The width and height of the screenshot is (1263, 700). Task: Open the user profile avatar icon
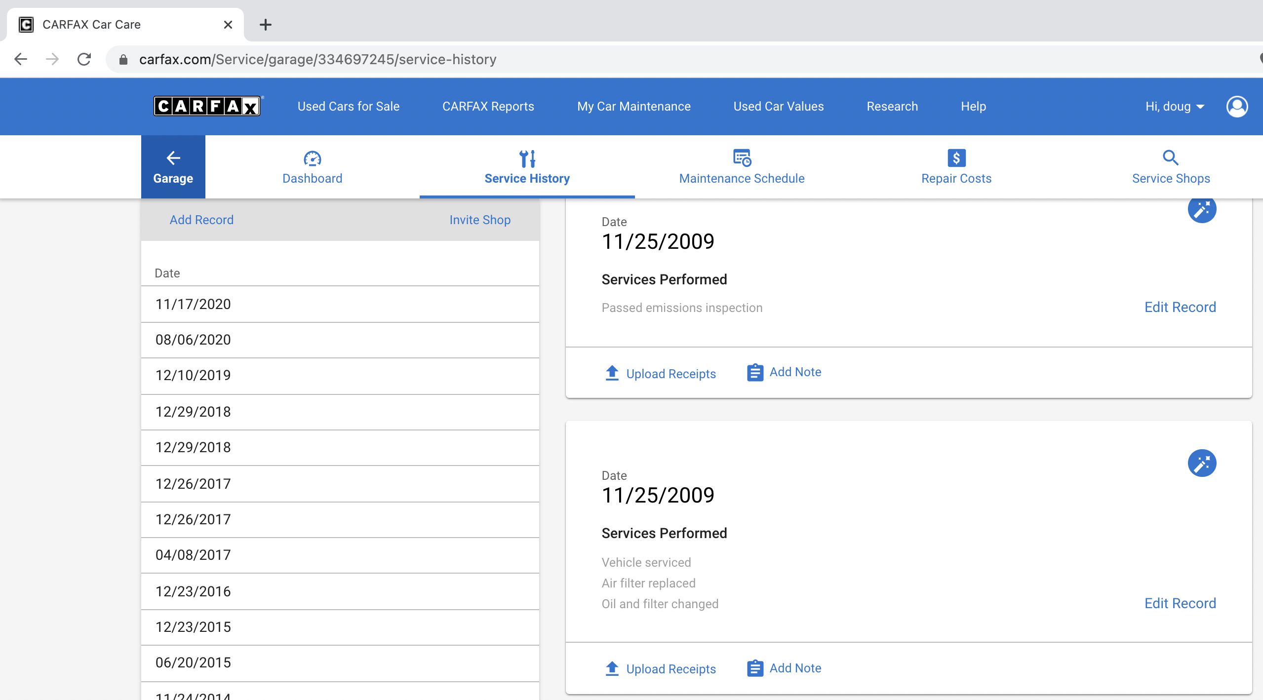point(1237,106)
